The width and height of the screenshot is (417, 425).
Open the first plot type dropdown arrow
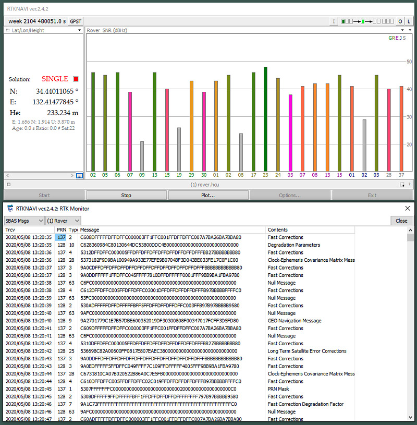[x=402, y=30]
